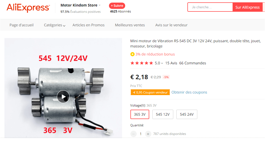Click the Obtenir des coupons link
The width and height of the screenshot is (265, 149).
pyautogui.click(x=189, y=92)
